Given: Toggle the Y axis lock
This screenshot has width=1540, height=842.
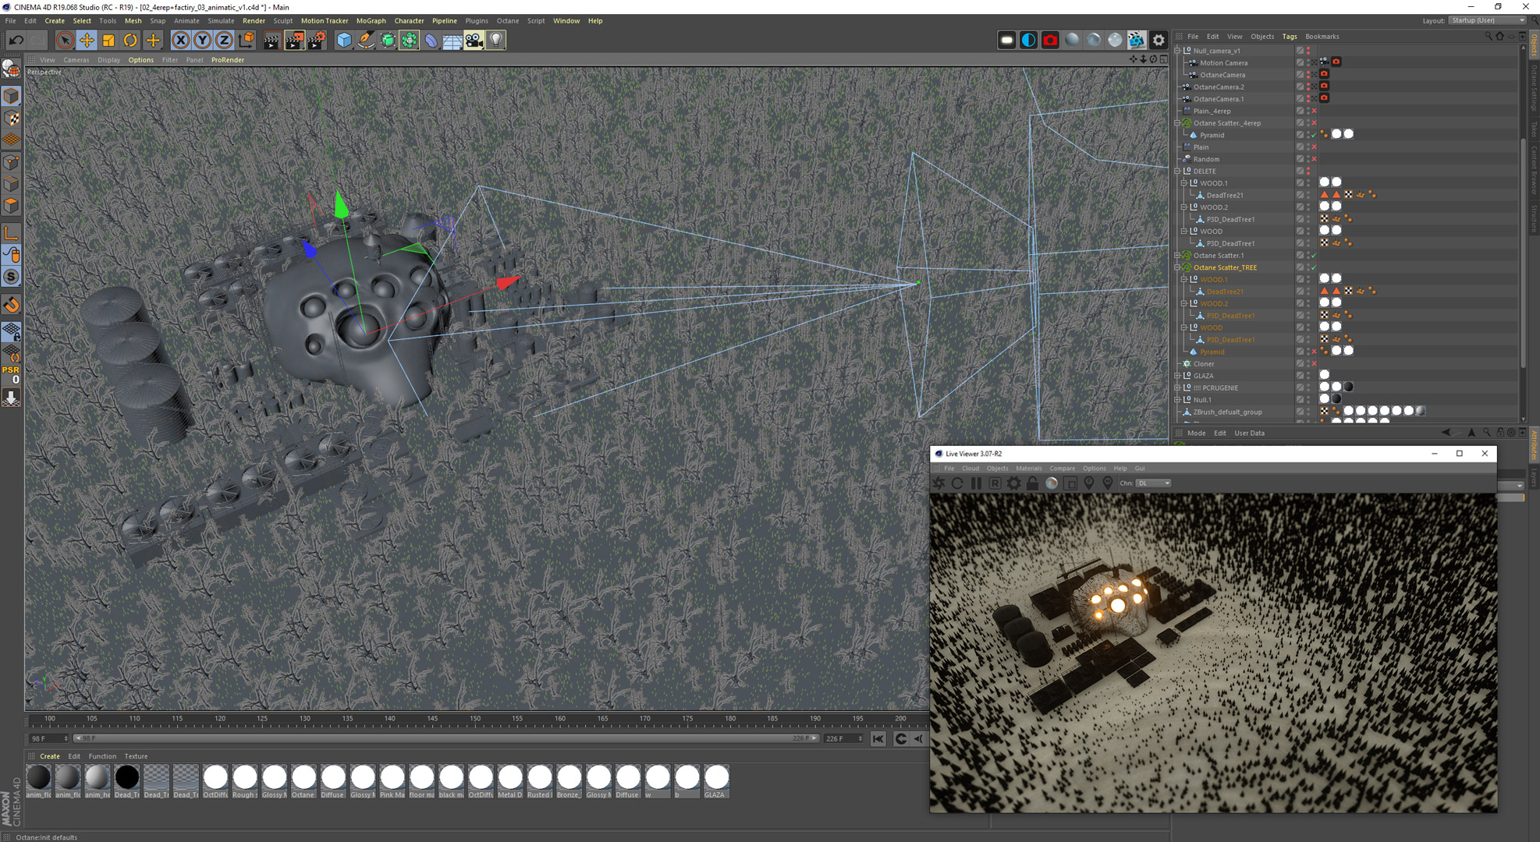Looking at the screenshot, I should point(202,40).
